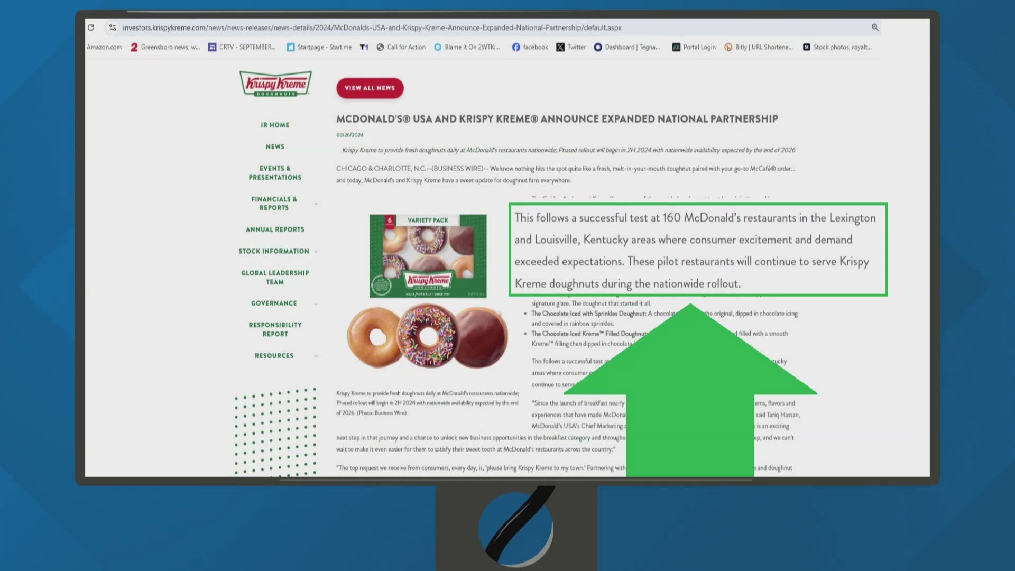Open the ANNUAL REPORTS link
Image resolution: width=1015 pixels, height=571 pixels.
pos(274,229)
